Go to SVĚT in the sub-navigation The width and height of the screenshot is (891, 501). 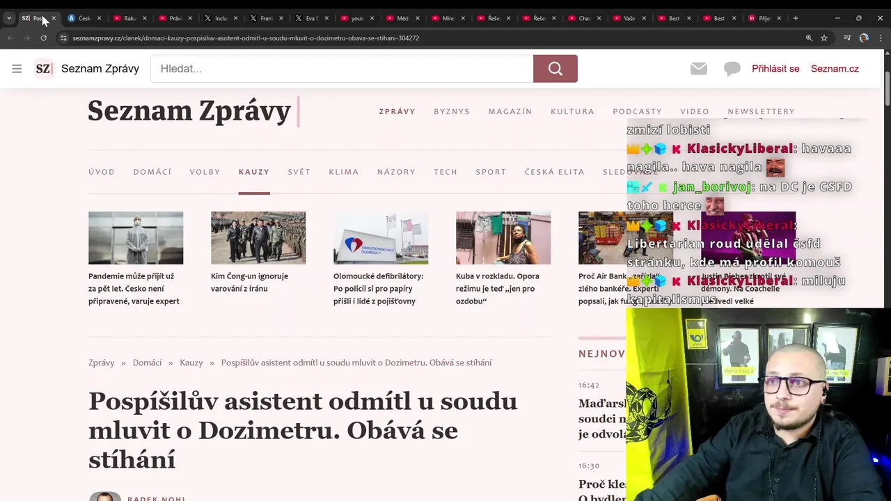[x=299, y=172]
